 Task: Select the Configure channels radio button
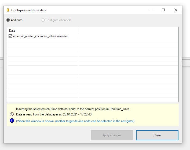43,20
